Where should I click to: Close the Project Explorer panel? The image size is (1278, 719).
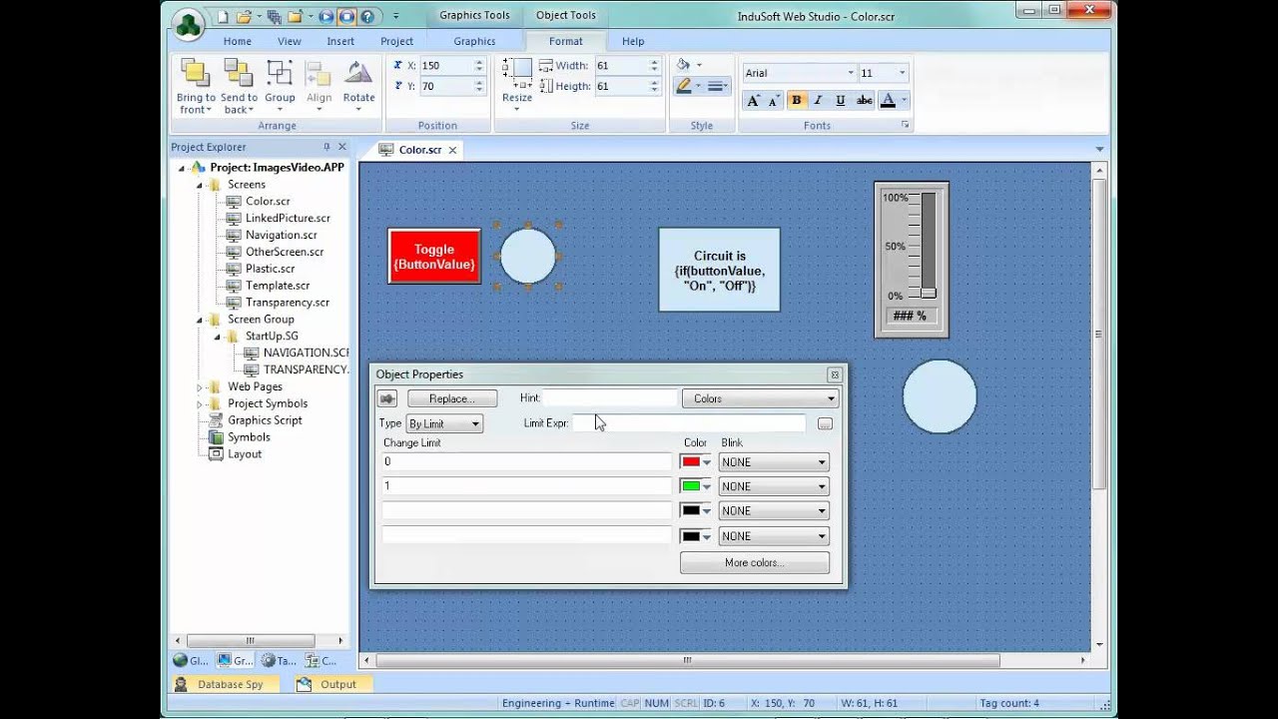tap(342, 147)
